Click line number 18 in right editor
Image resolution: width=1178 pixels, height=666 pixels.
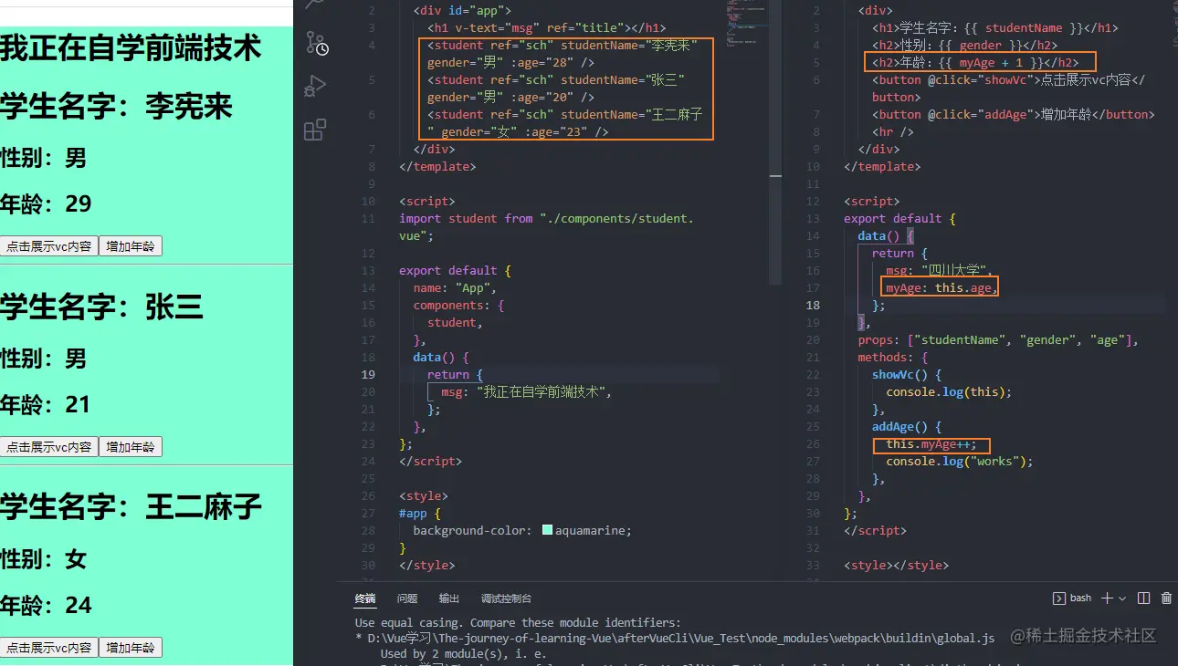[x=813, y=305]
